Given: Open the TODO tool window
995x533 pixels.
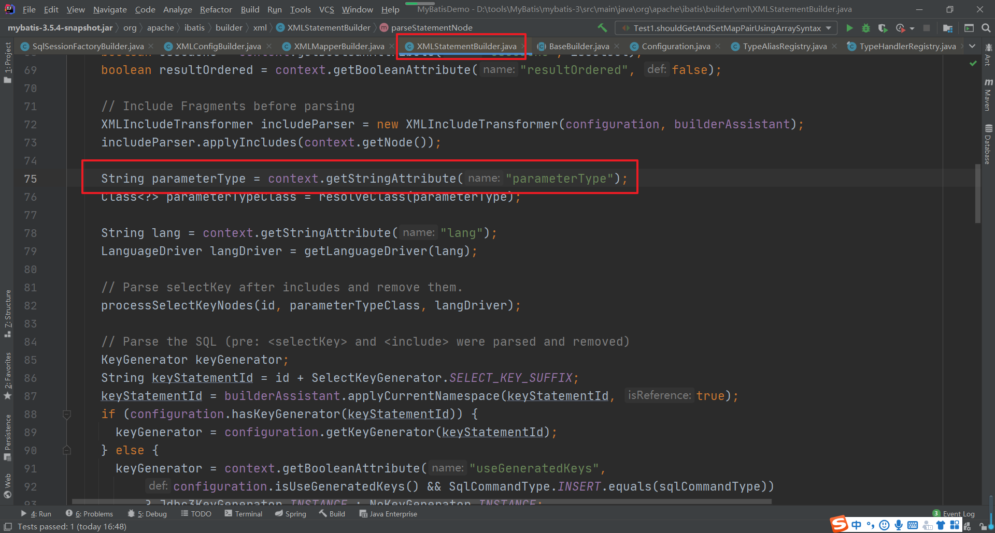Looking at the screenshot, I should 196,514.
